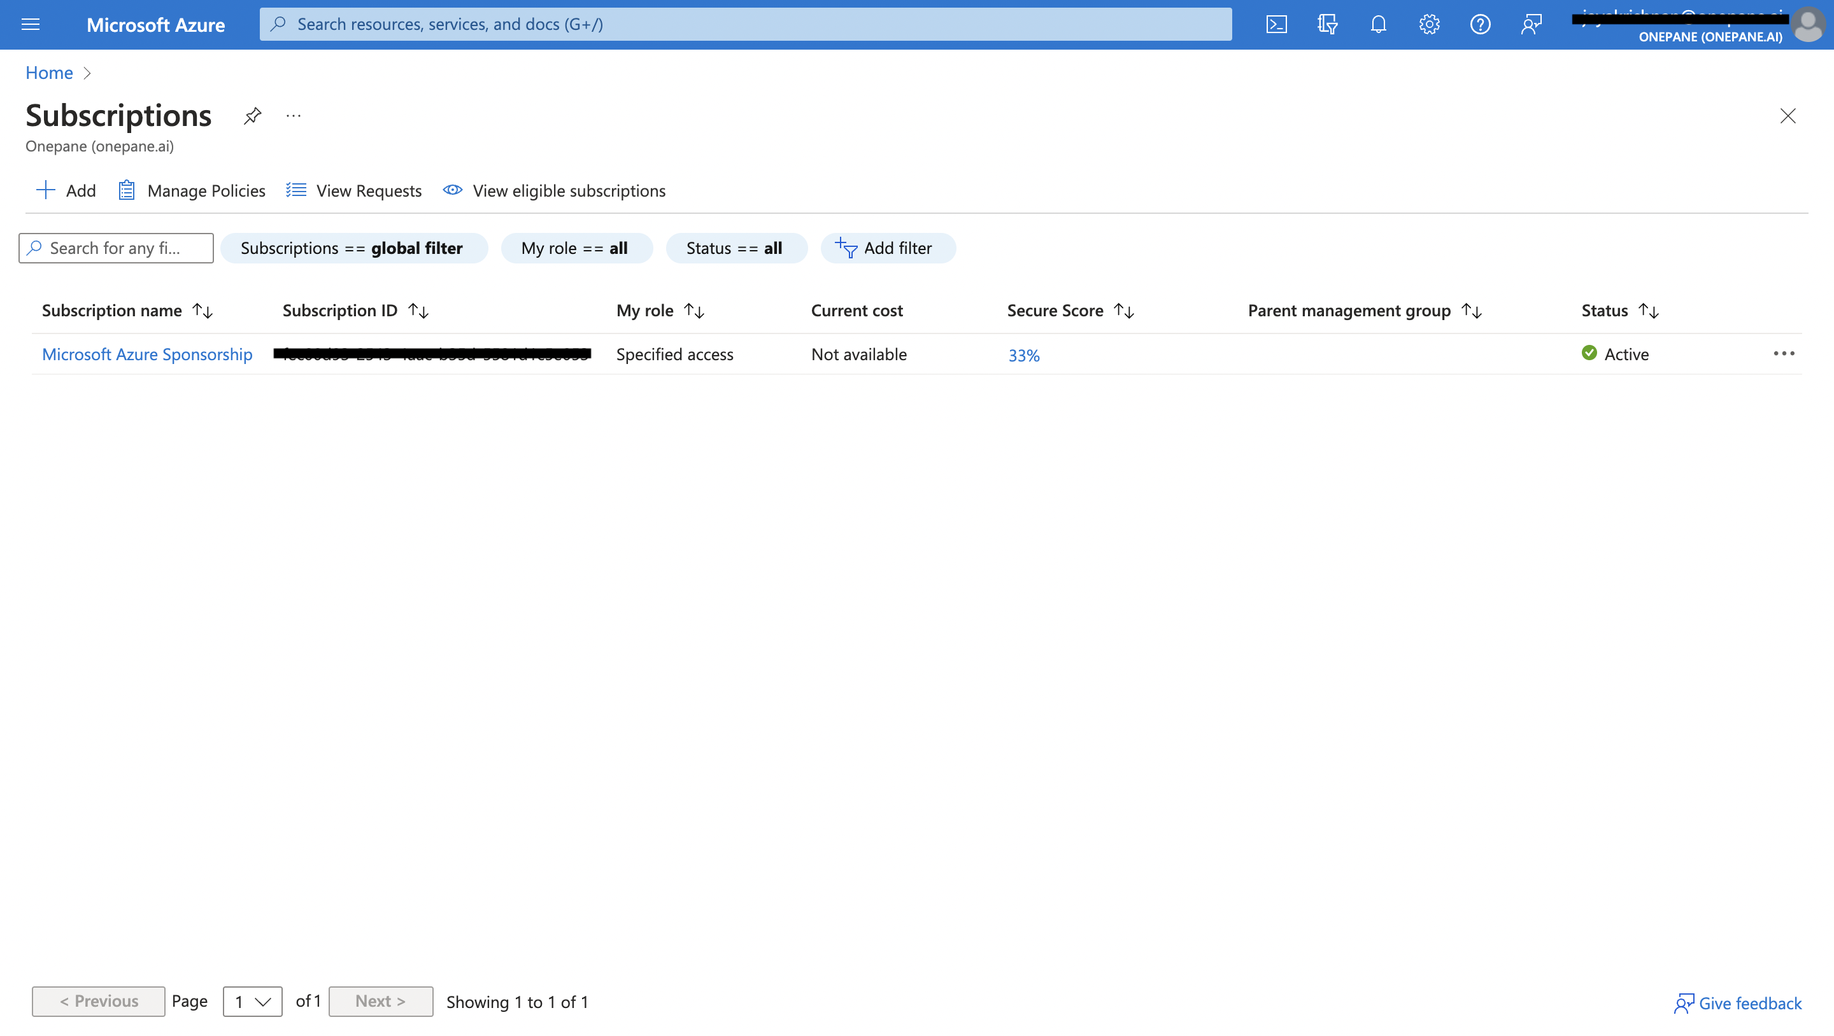Focus the Search for any field box

coord(116,248)
